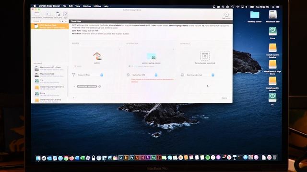Expand the Advanced Settings section
The height and width of the screenshot is (172, 307).
tap(87, 86)
